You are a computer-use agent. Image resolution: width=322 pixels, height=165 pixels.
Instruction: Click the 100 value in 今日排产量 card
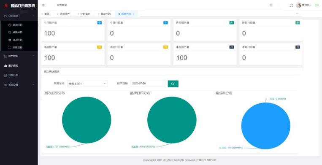[x=50, y=33]
